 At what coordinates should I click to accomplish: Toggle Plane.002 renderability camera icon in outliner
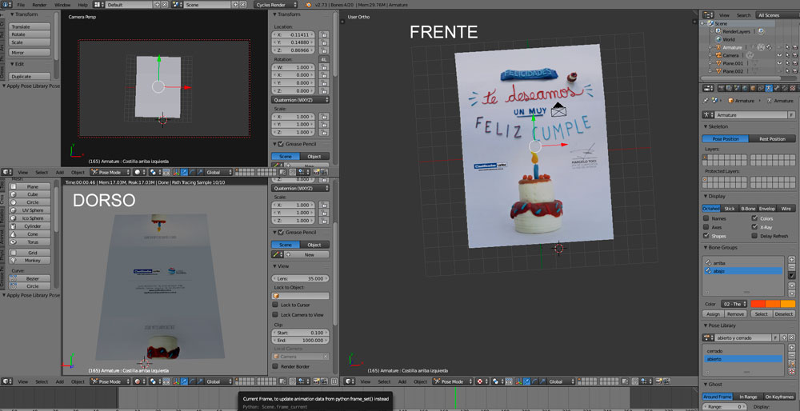click(x=795, y=71)
